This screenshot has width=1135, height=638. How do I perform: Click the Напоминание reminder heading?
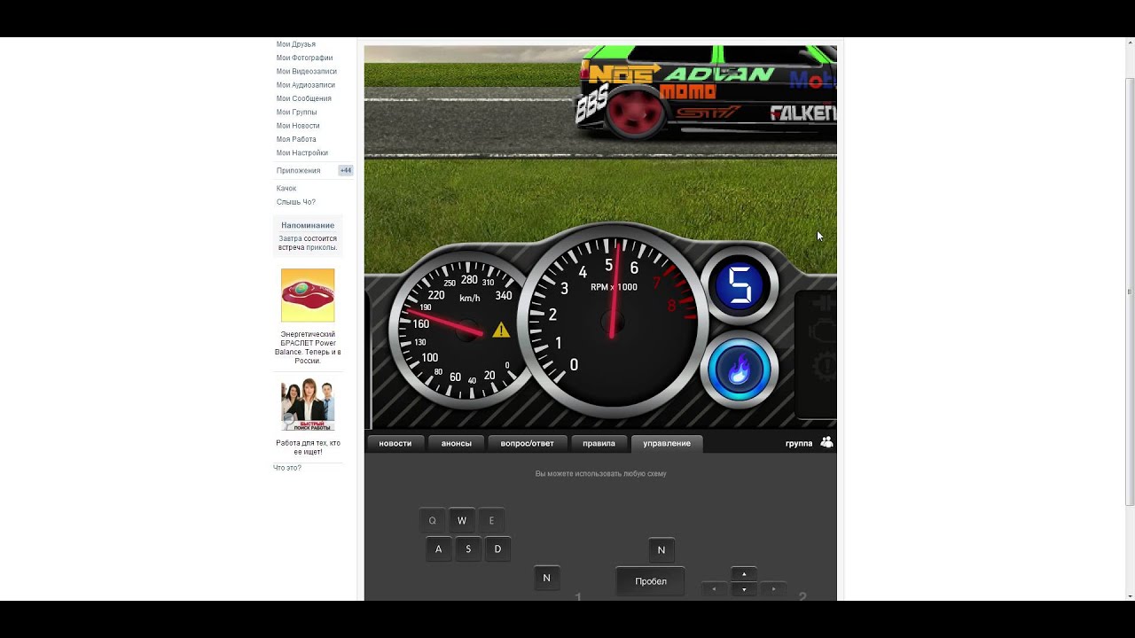coord(308,225)
